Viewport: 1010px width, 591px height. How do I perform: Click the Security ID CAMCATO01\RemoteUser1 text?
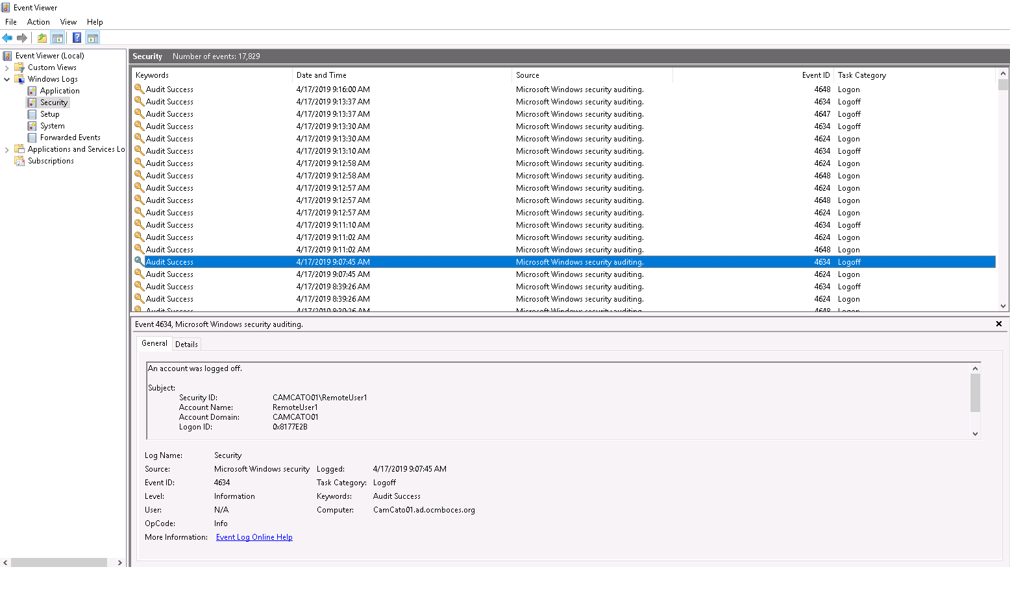pos(320,398)
